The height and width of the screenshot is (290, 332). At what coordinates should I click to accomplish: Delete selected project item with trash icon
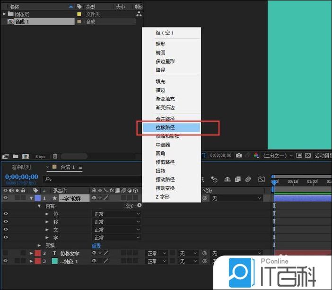coord(55,156)
